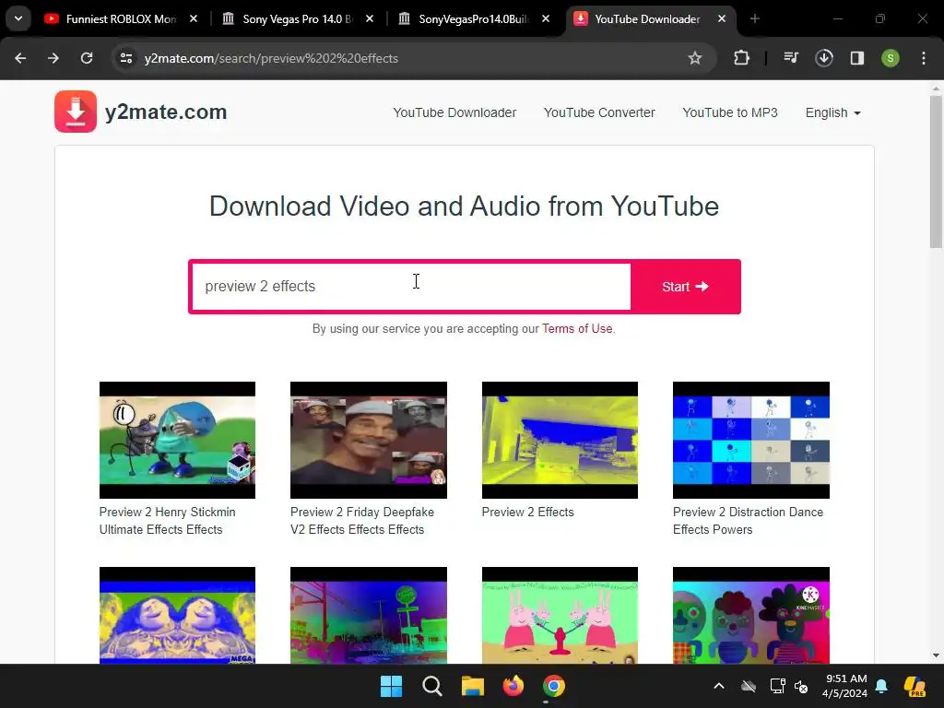Open the Chrome three-dot menu
Viewport: 944px width, 708px height.
(x=924, y=58)
